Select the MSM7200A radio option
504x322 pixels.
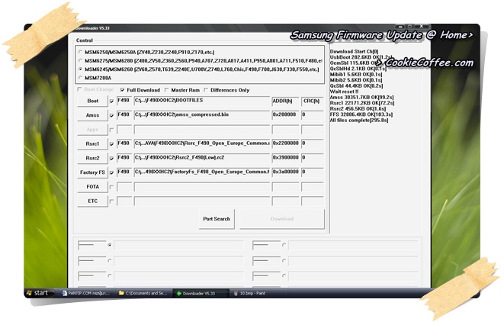81,78
